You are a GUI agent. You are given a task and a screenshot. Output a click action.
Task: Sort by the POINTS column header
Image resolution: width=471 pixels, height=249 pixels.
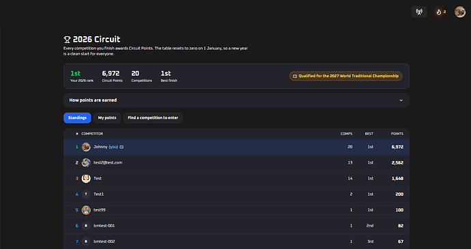pyautogui.click(x=397, y=134)
